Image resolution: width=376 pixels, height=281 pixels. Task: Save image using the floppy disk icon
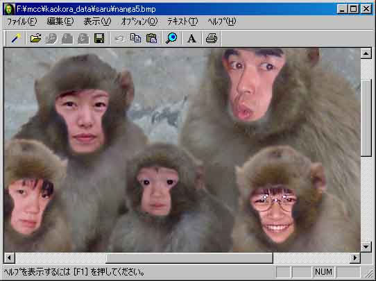pos(99,38)
